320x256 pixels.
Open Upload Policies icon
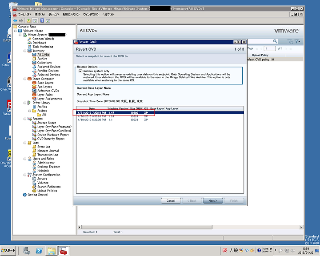point(34,191)
